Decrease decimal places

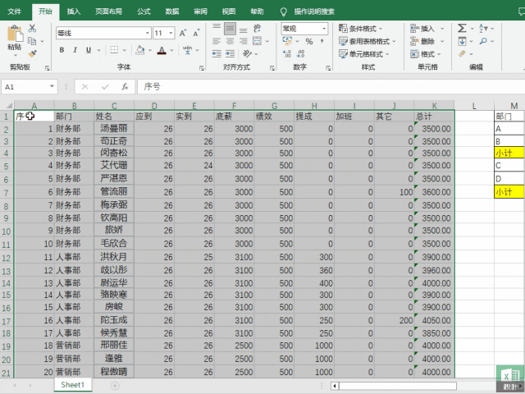301,53
